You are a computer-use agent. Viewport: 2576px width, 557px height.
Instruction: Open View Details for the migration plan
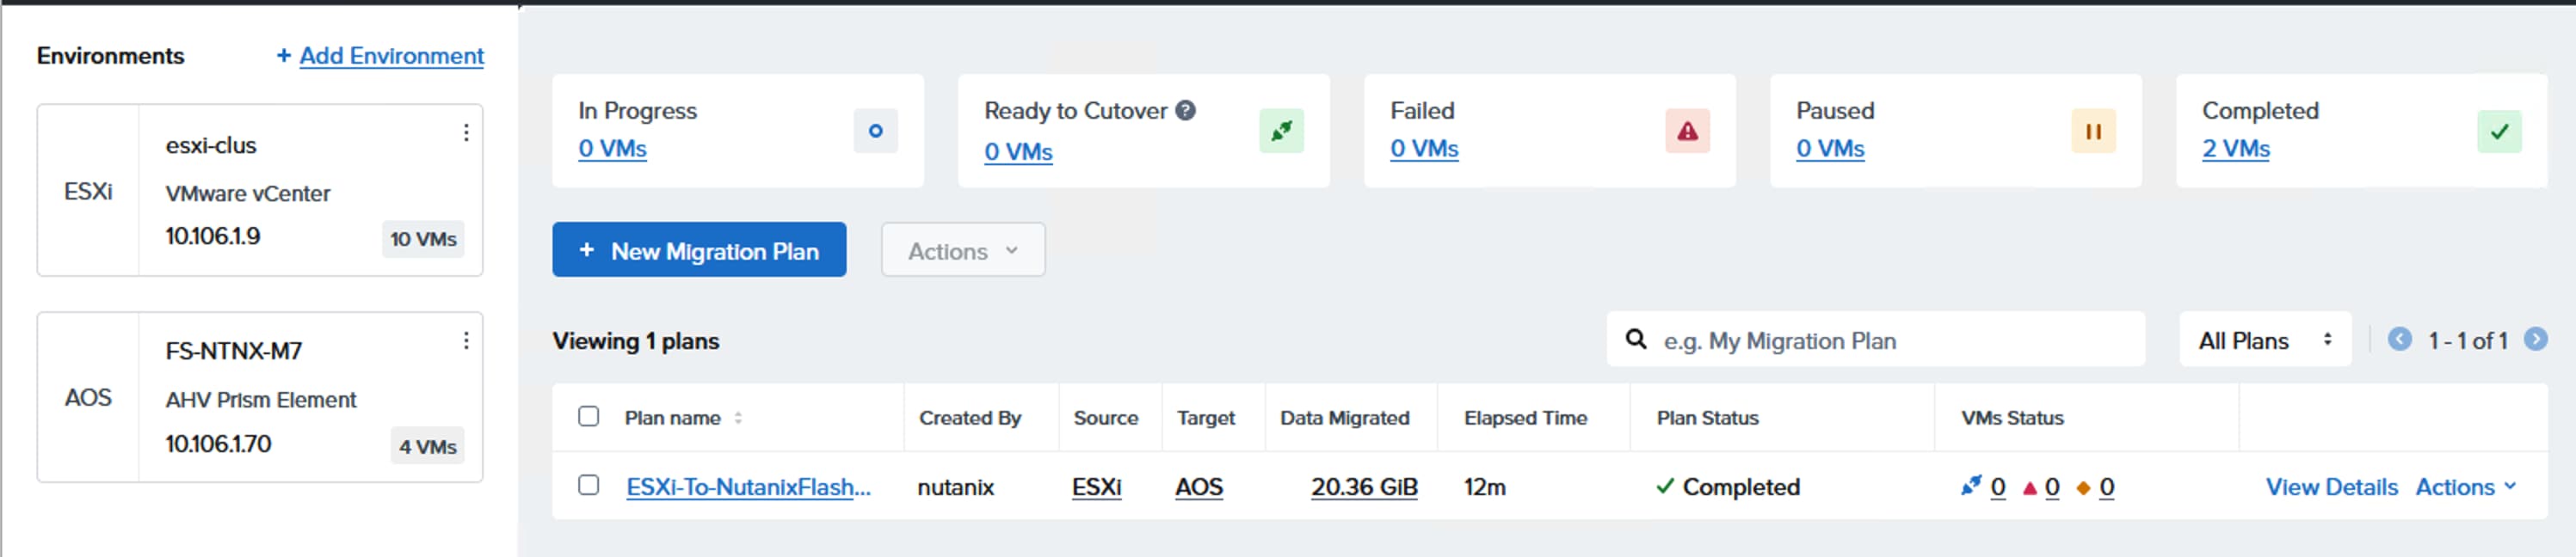2331,487
